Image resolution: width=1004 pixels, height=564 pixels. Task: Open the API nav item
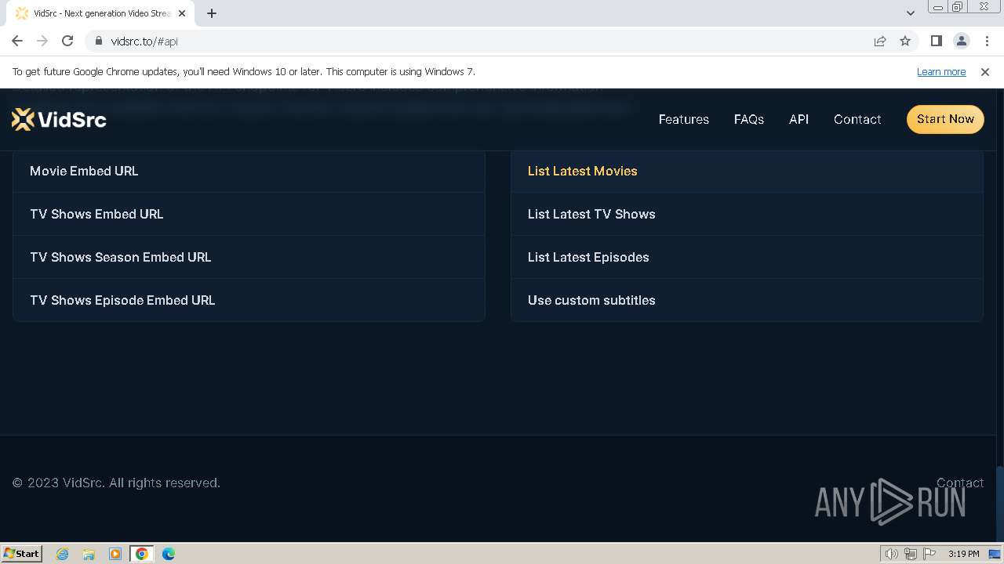[x=798, y=119]
